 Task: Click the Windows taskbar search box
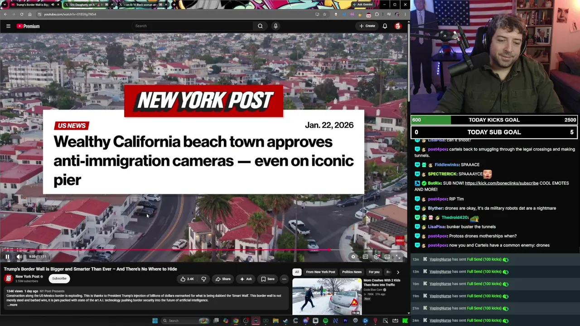point(185,321)
